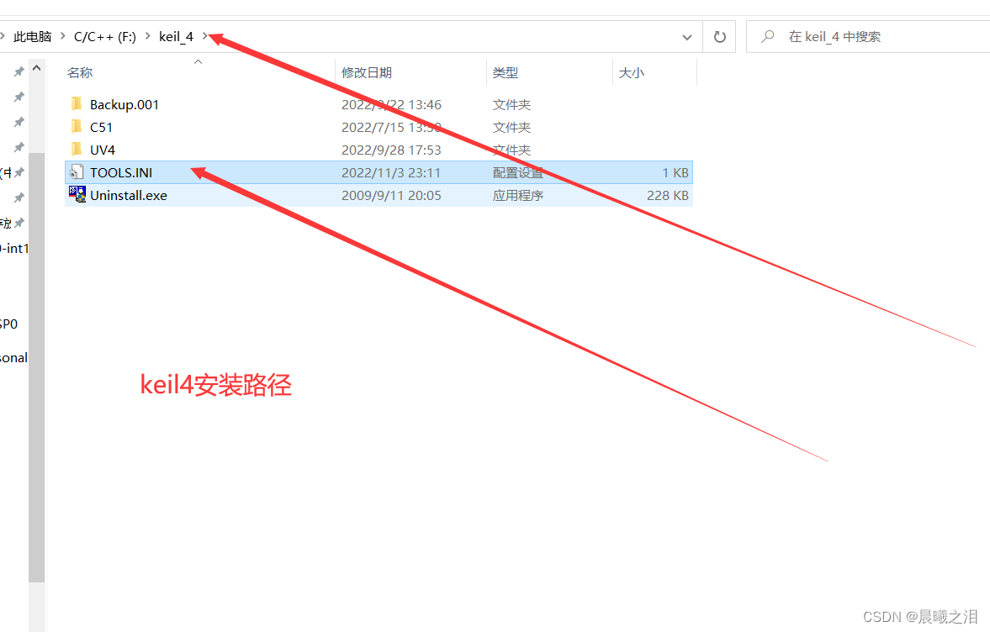Click the refresh icon in the address bar
Viewport: 990px width, 632px height.
tap(721, 36)
